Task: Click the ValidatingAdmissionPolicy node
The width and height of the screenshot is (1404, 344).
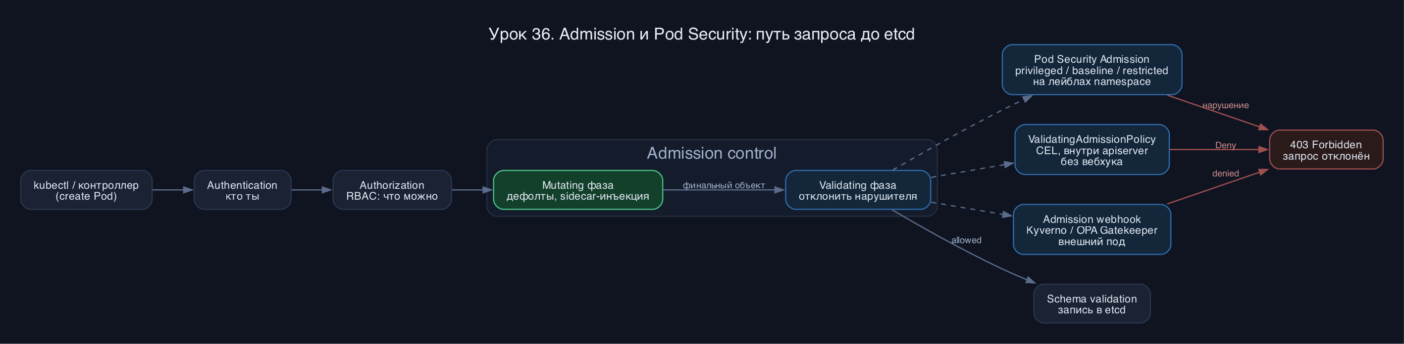Action: point(1092,150)
